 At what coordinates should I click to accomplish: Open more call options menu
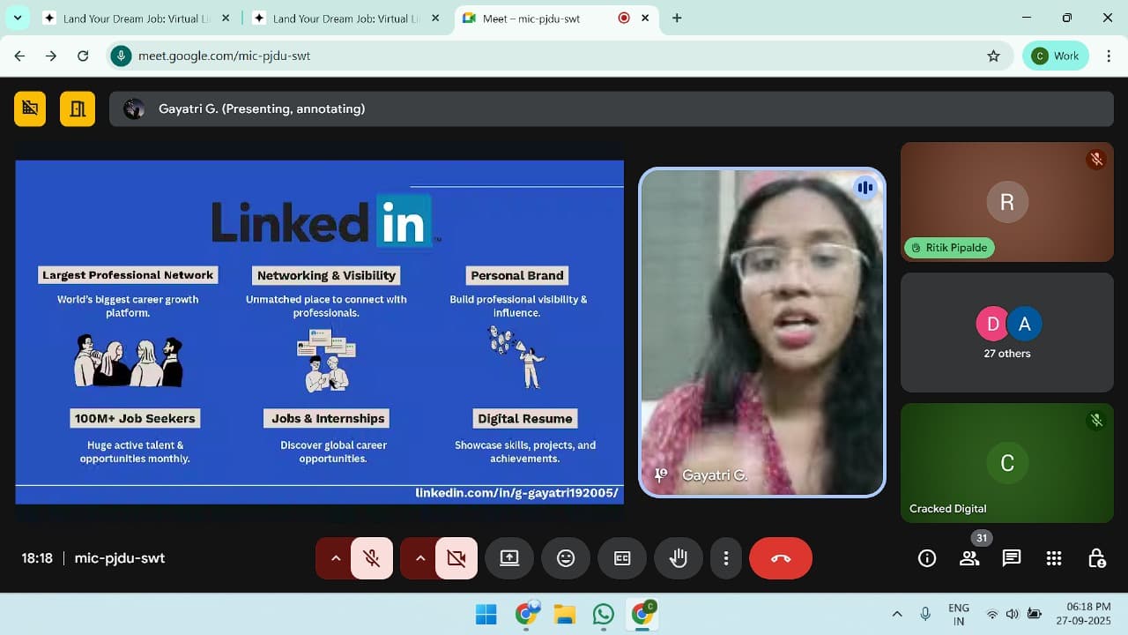(x=726, y=557)
